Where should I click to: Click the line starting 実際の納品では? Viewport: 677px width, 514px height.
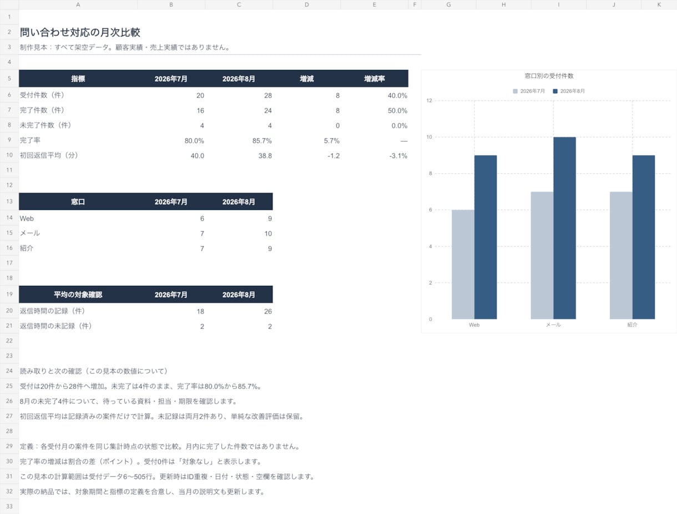pos(142,491)
